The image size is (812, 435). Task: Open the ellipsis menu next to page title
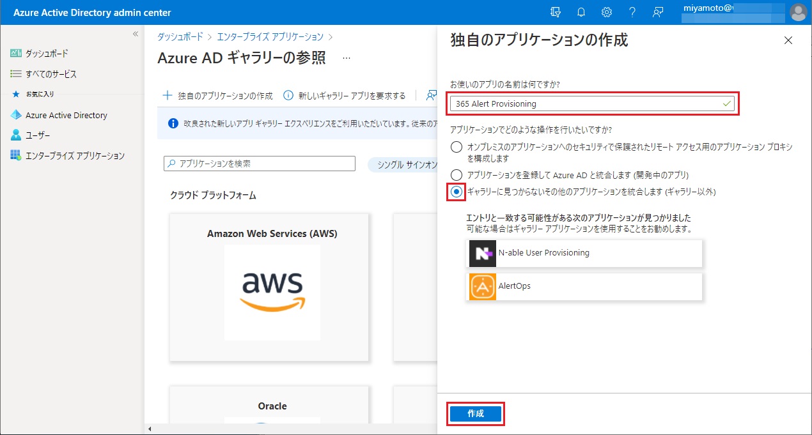tap(347, 58)
